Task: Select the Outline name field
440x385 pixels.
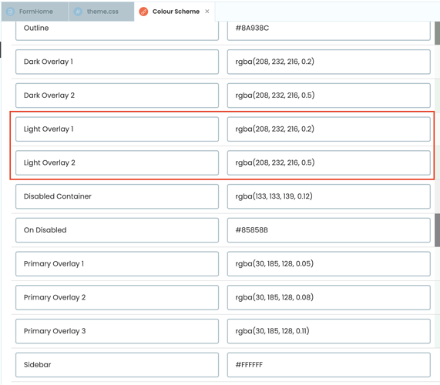Action: (117, 30)
